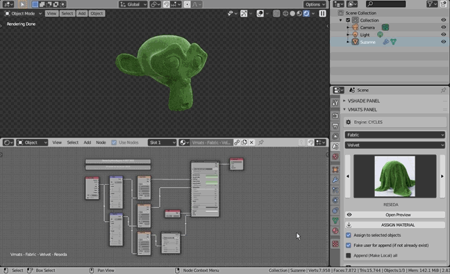Screen dimensions: 450x274
Task: Pause the viewport render preview
Action: click(x=322, y=13)
